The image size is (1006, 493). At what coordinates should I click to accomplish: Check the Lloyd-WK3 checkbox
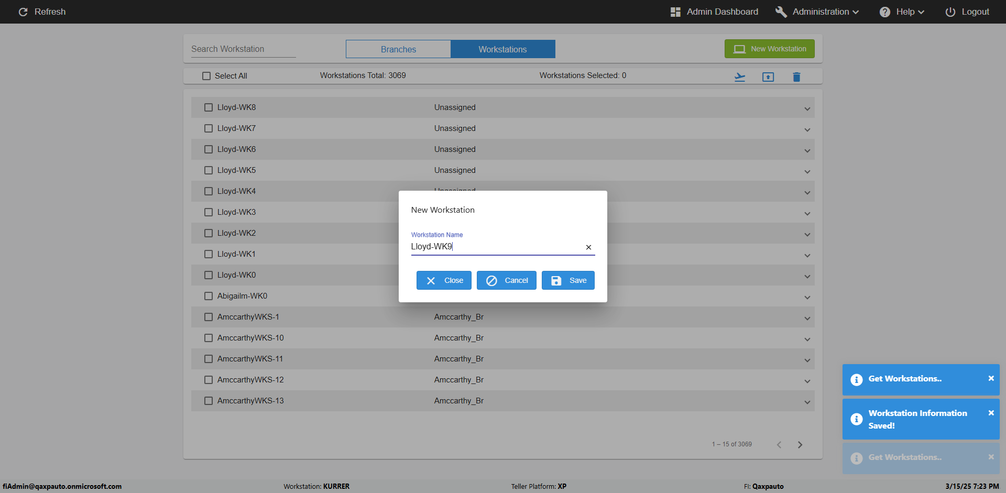209,212
